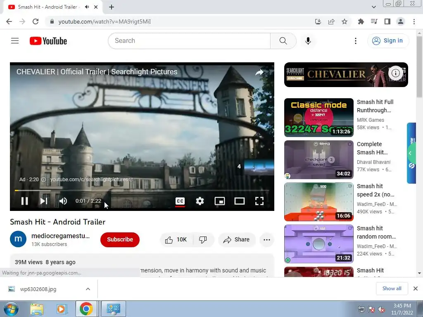This screenshot has width=423, height=317.
Task: Close the downloads bar
Action: point(416,289)
